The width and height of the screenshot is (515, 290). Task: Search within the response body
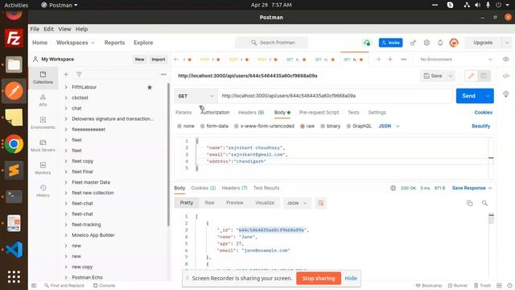(484, 203)
